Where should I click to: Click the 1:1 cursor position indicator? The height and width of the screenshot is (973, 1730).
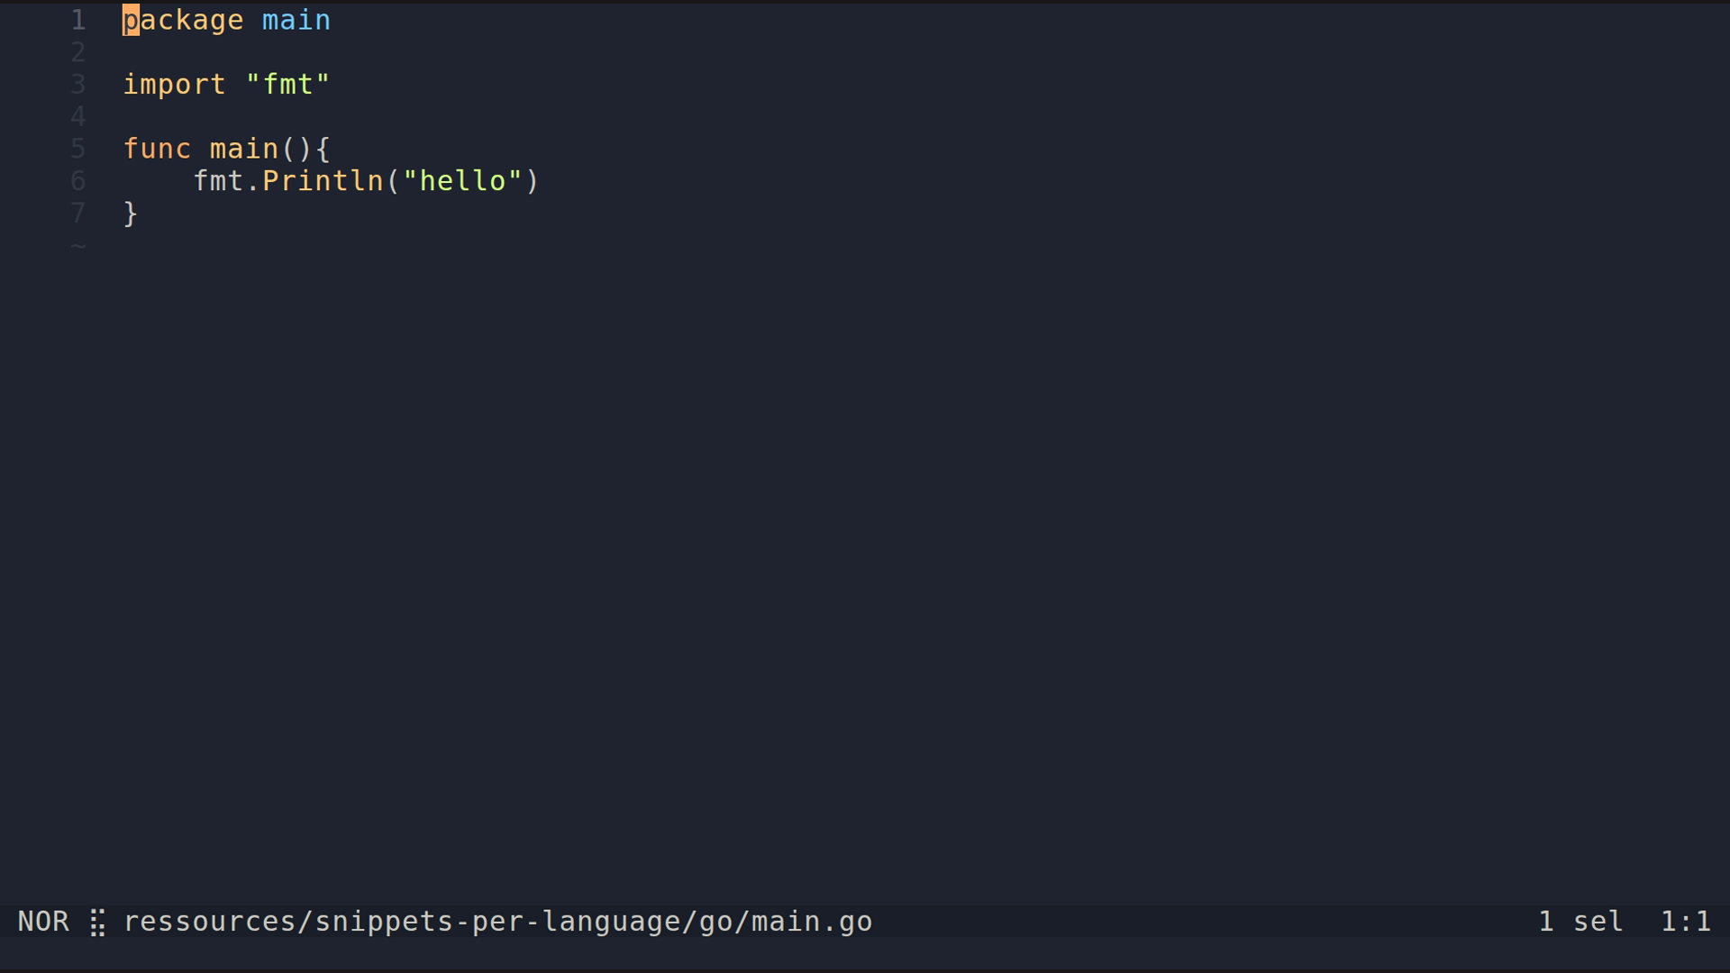click(x=1685, y=922)
